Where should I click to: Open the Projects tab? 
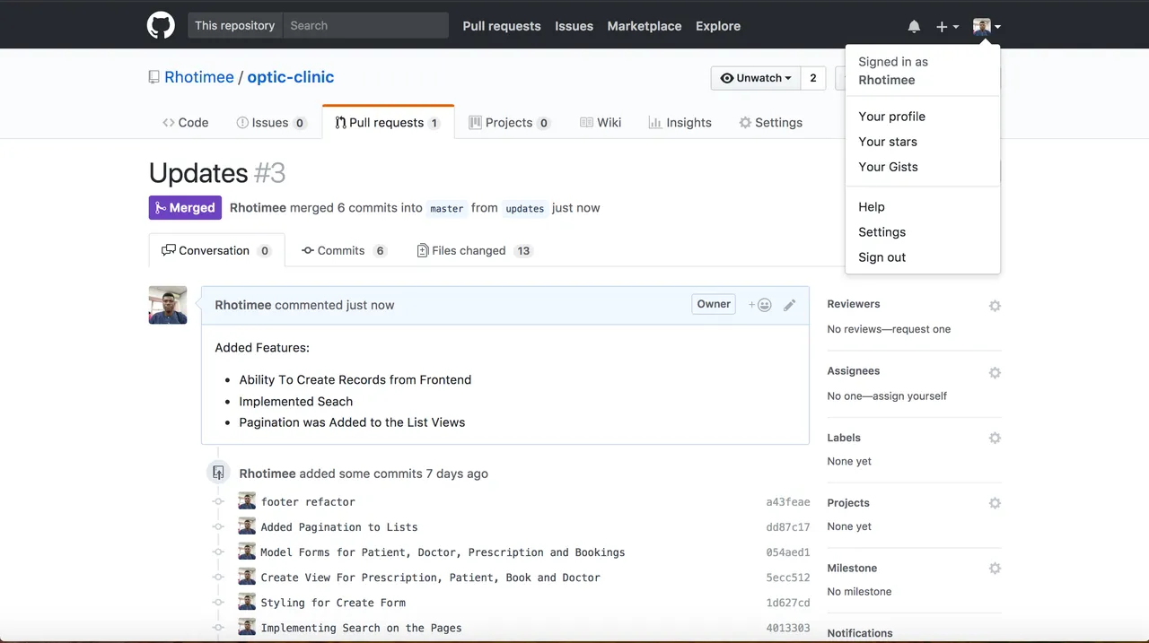pyautogui.click(x=510, y=123)
